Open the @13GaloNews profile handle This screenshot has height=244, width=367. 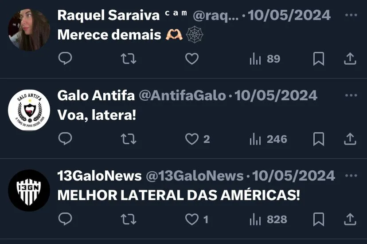click(195, 176)
